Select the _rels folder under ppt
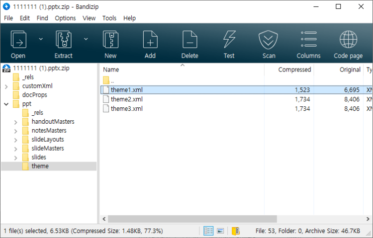The image size is (373, 238). tap(37, 113)
